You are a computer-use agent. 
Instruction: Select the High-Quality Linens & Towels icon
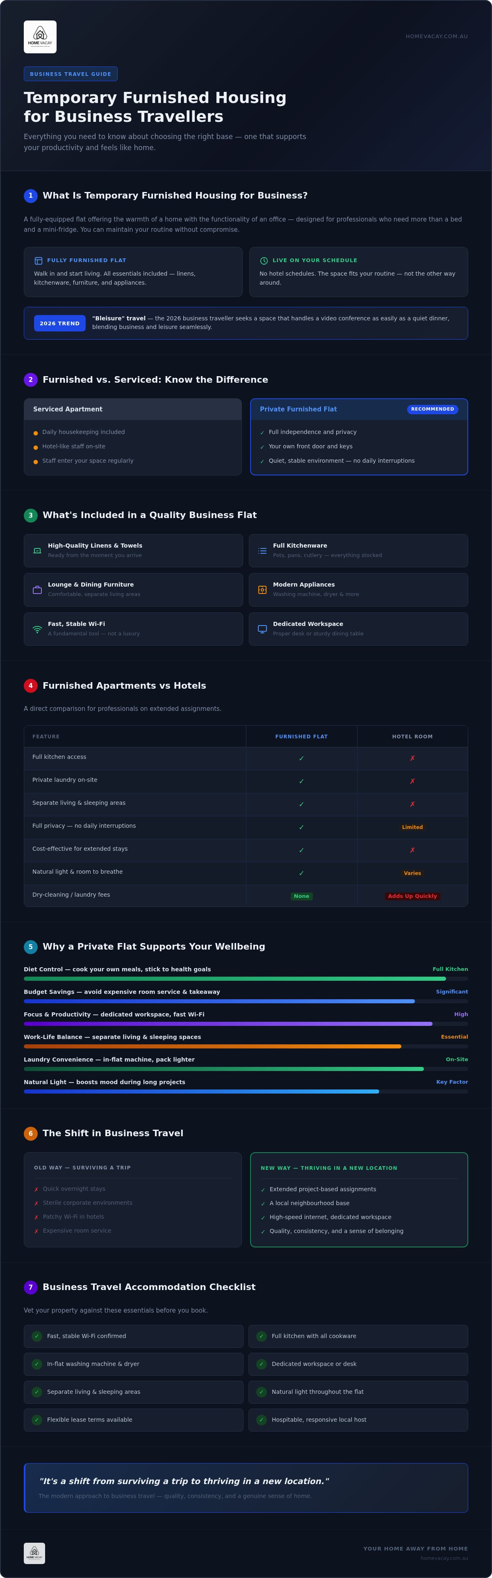pos(37,550)
